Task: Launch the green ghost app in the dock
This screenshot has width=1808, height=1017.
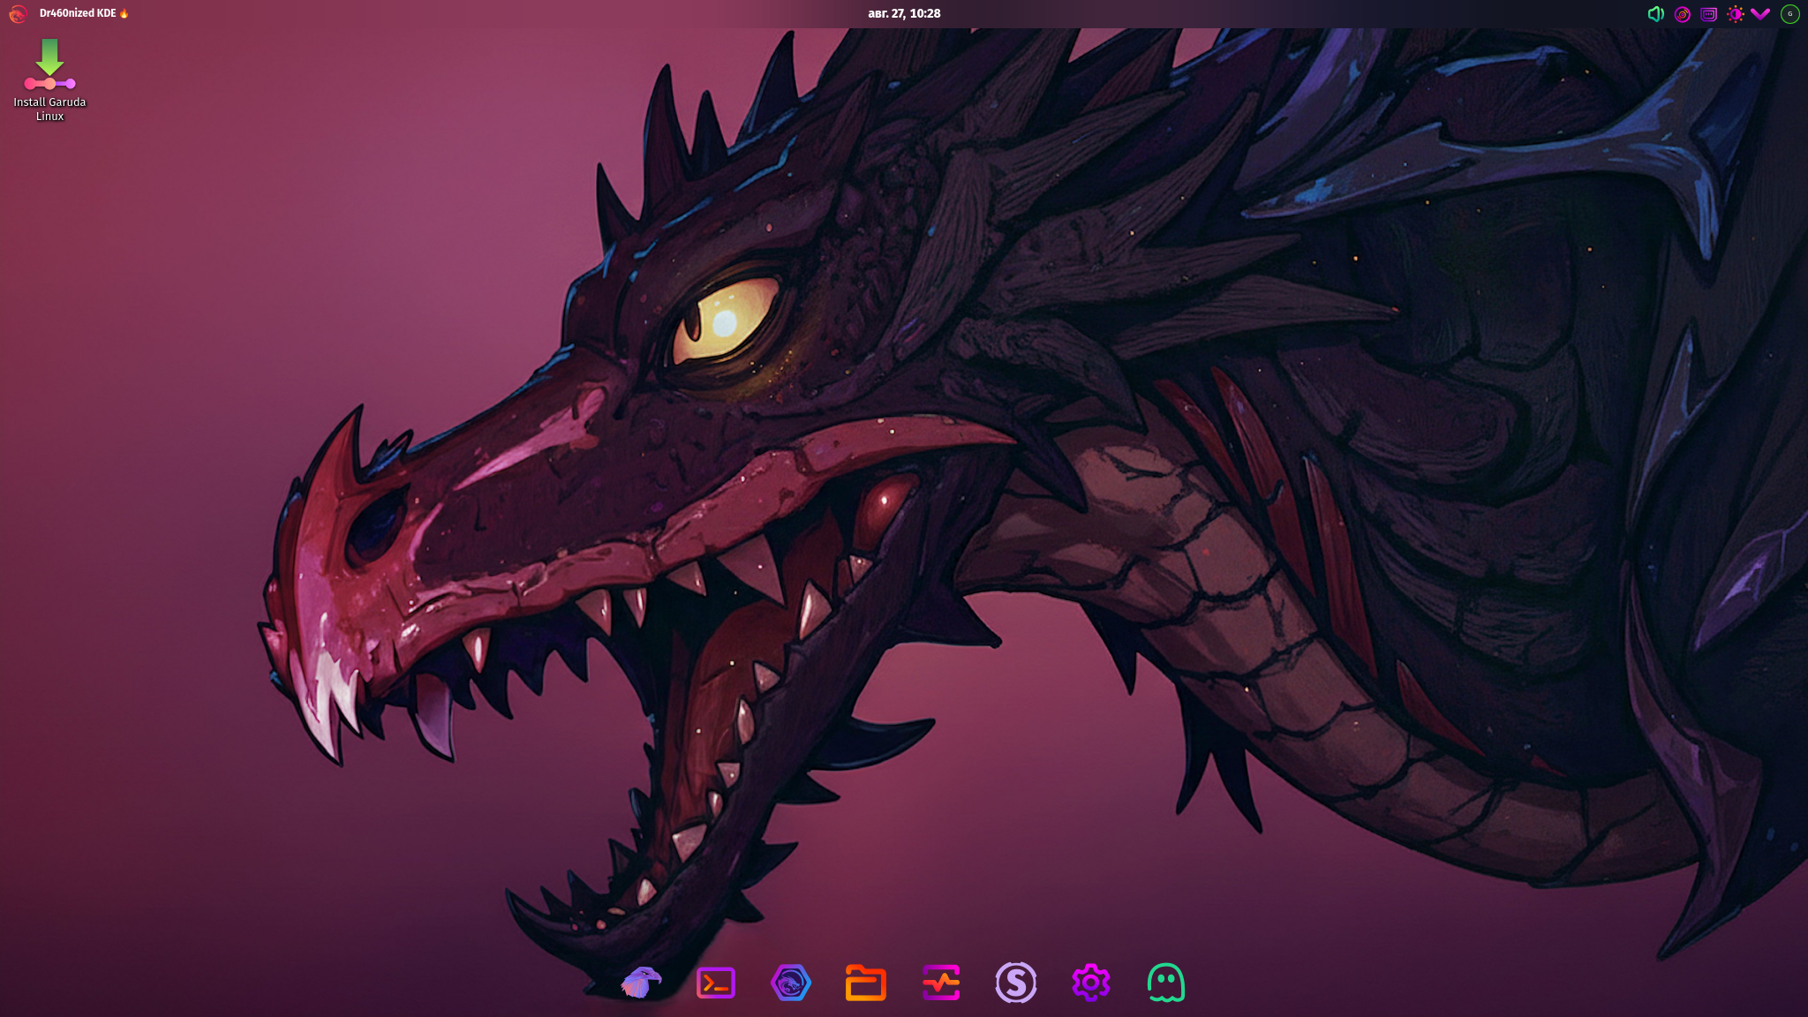Action: [x=1166, y=983]
